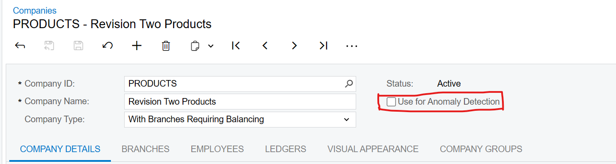
Task: Go to first record icon
Action: pyautogui.click(x=236, y=46)
